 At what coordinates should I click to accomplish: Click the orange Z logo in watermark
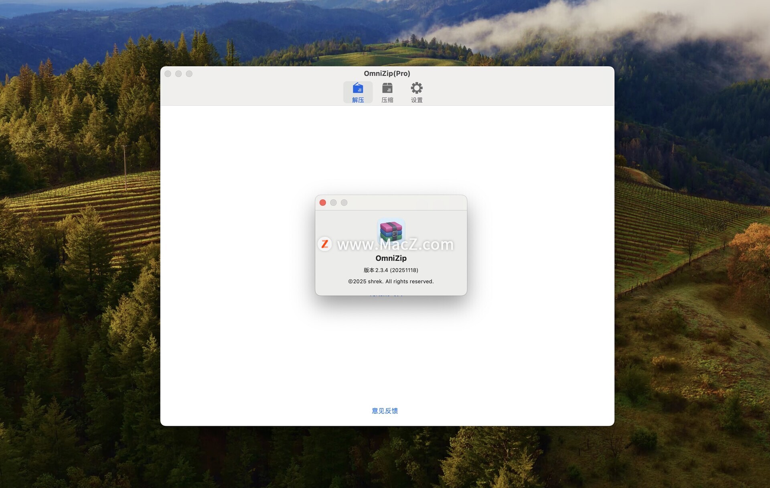(x=325, y=244)
